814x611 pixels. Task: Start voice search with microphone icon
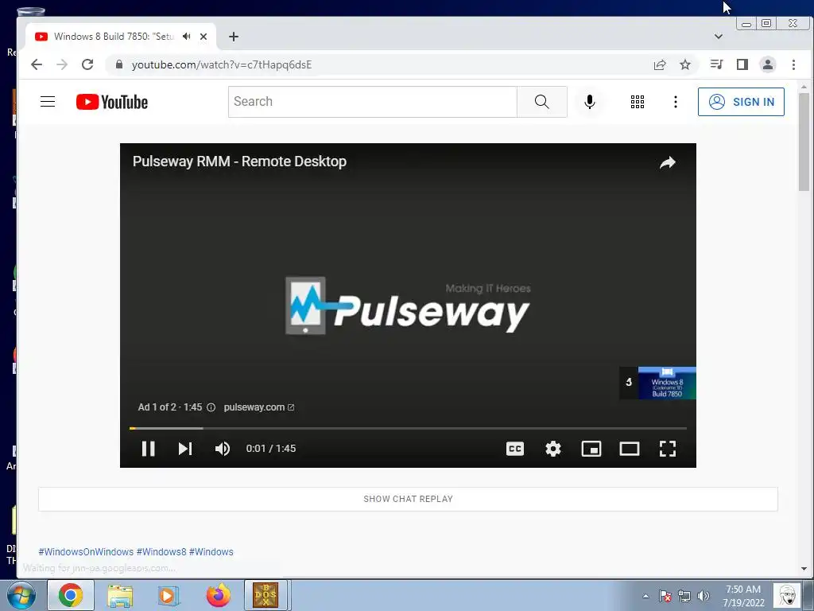tap(590, 102)
